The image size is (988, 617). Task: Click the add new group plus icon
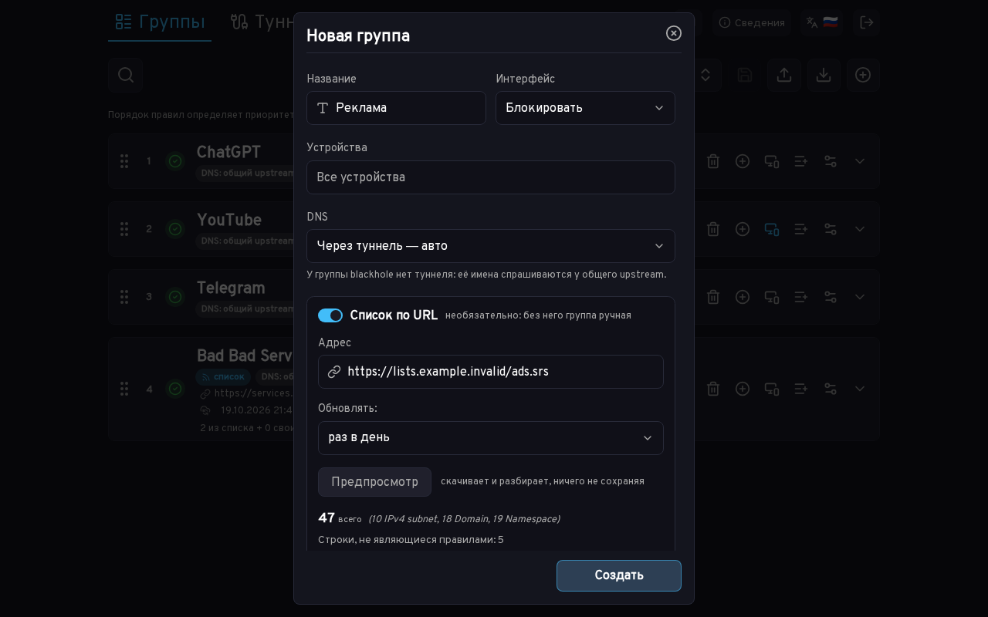click(x=863, y=75)
